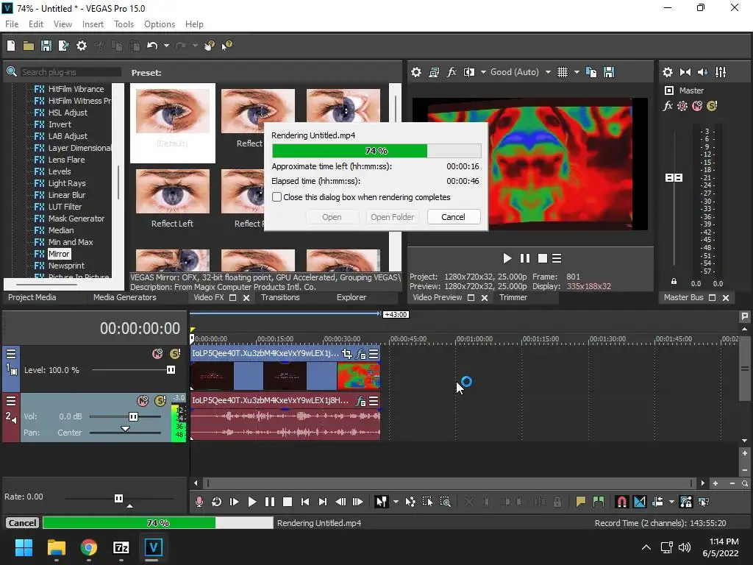Open Project Properties gear in main toolbar
Viewport: 753px width, 565px height.
click(82, 46)
